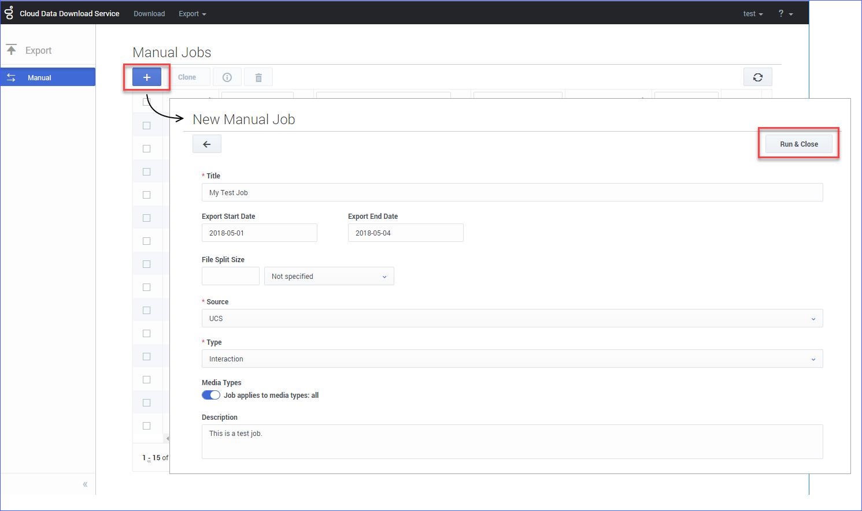The image size is (862, 511).
Task: Go back using the arrow button
Action: tap(206, 143)
